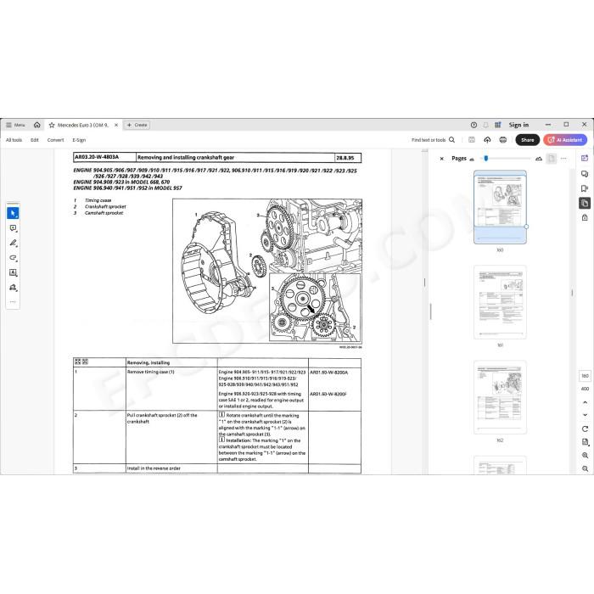Click the Find text or tools field
Screen dimensions: 594x594
pyautogui.click(x=429, y=140)
